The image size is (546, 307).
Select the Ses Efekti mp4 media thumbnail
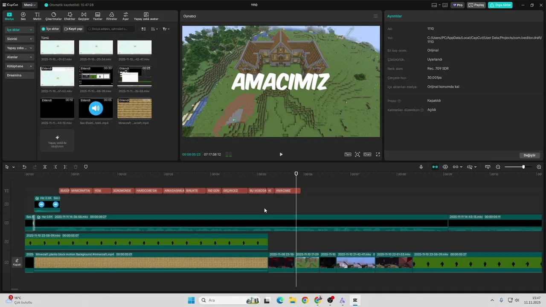coord(96,108)
